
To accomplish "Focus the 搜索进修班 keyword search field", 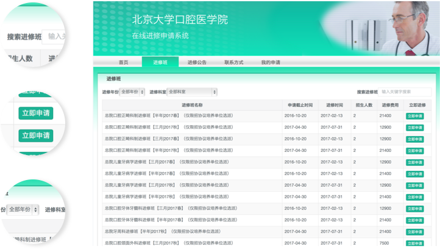I will click(405, 92).
